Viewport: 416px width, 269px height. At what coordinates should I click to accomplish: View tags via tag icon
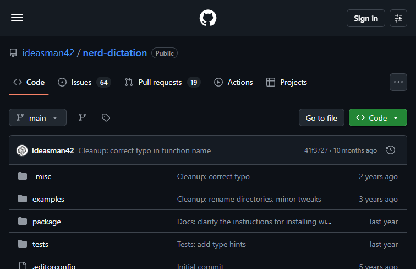click(x=106, y=117)
